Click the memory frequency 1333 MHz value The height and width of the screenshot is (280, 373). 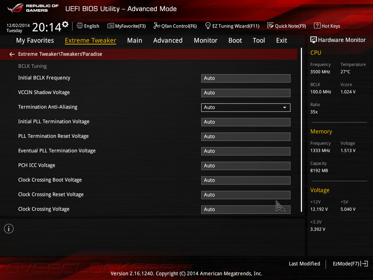(320, 151)
